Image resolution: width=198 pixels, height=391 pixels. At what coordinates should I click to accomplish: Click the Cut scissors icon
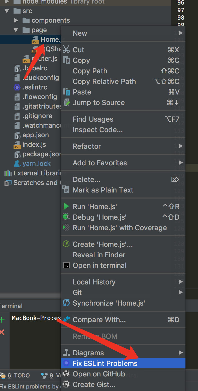tap(66, 50)
